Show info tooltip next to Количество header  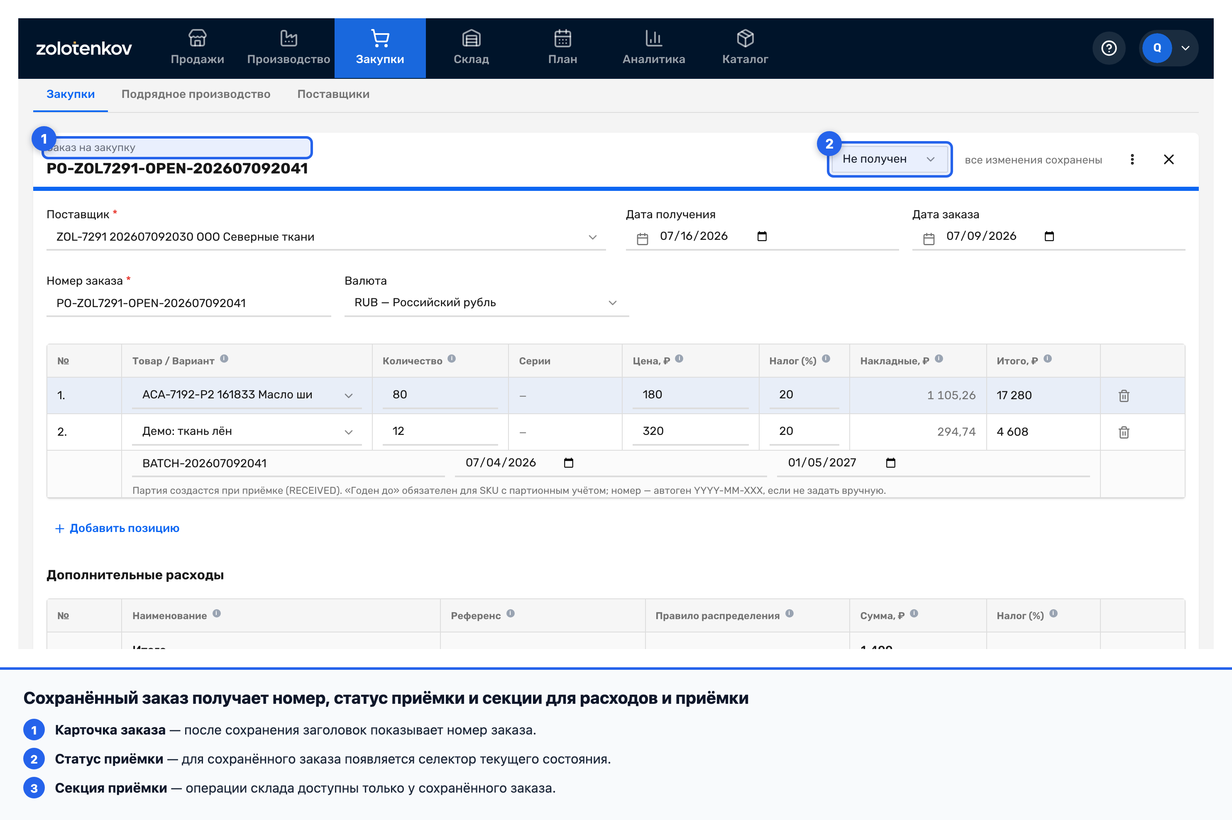(x=452, y=359)
